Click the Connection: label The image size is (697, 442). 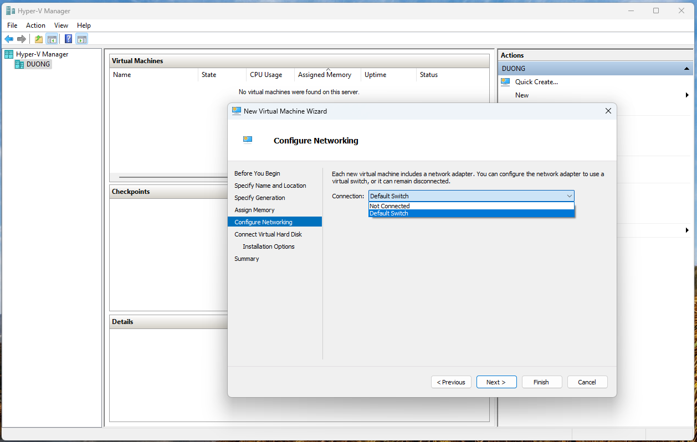click(x=348, y=196)
